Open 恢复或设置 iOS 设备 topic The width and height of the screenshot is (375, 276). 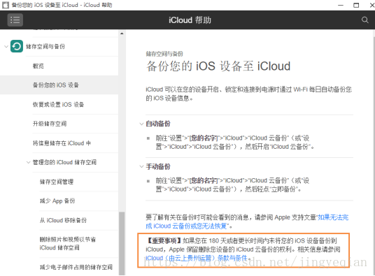click(x=58, y=104)
